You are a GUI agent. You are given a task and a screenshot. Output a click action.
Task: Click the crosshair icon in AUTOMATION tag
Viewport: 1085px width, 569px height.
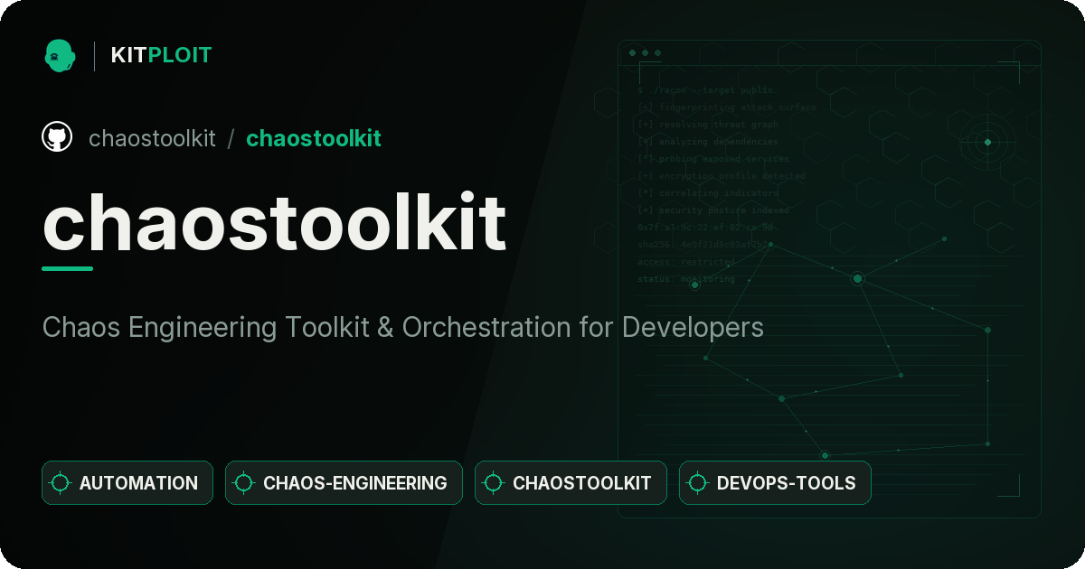(x=61, y=483)
